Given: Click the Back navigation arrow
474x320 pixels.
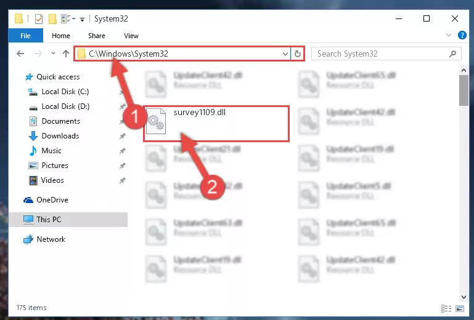Looking at the screenshot, I should (x=20, y=54).
